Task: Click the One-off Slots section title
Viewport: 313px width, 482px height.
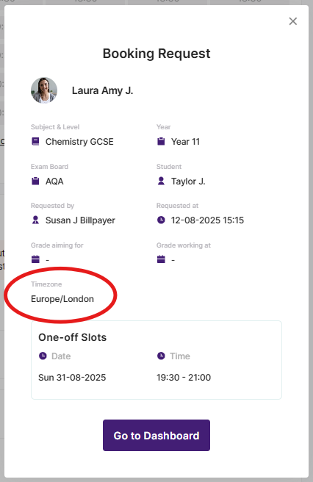Action: coord(73,337)
